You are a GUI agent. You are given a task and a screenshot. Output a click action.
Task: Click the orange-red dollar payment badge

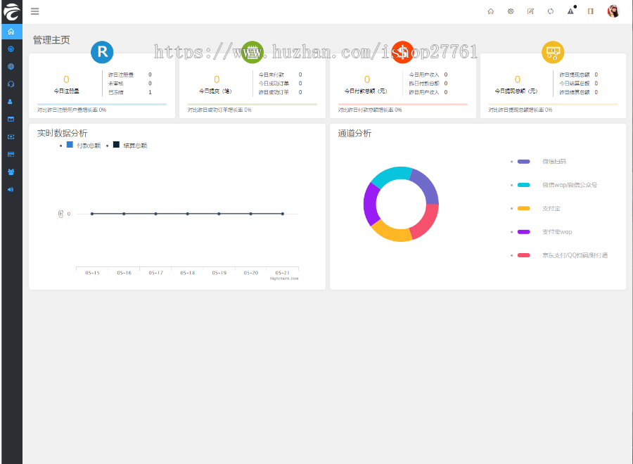pos(402,52)
